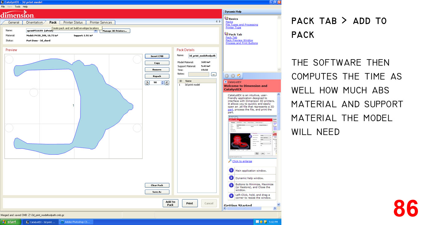Open the Packs help link
This screenshot has height=225, width=421.
(x=229, y=22)
